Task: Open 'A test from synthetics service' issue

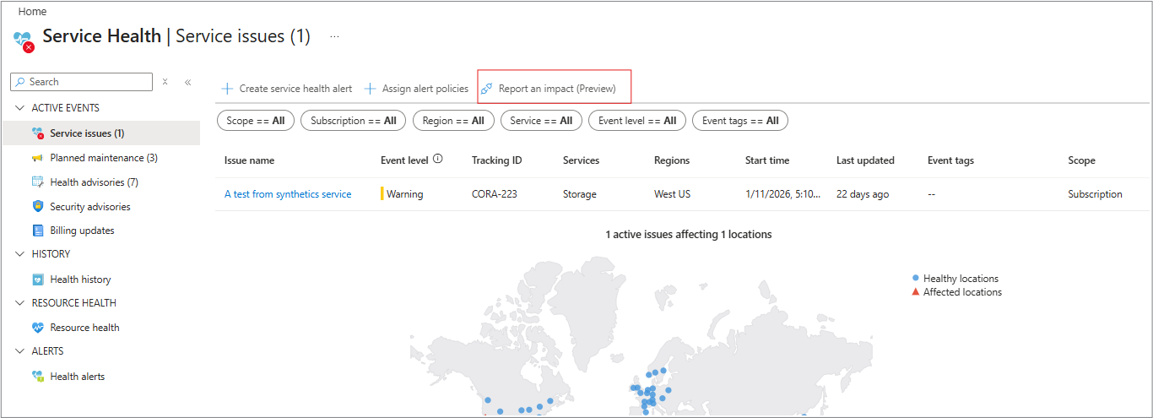Action: [288, 194]
